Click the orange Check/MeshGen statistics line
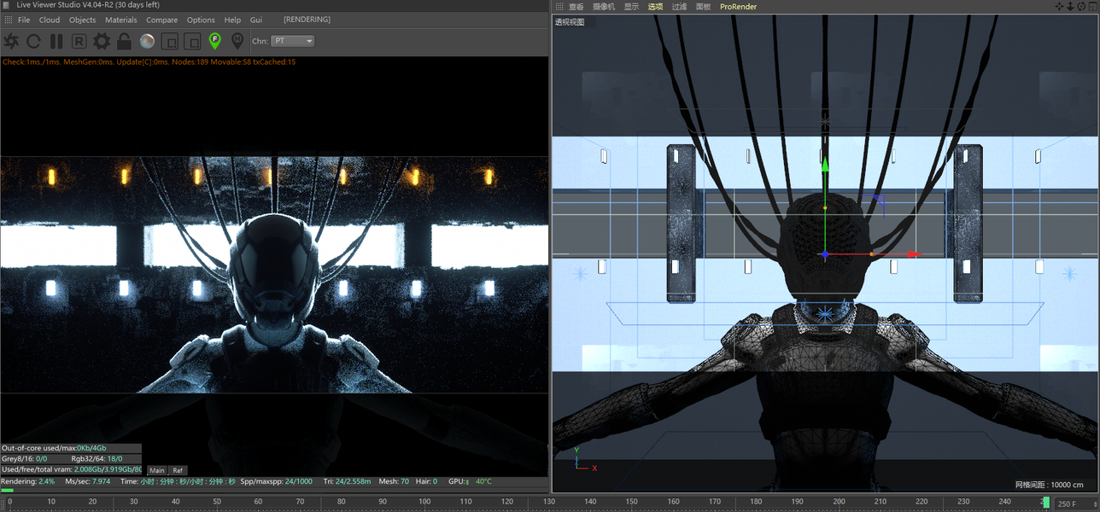The height and width of the screenshot is (512, 1100). (x=149, y=61)
